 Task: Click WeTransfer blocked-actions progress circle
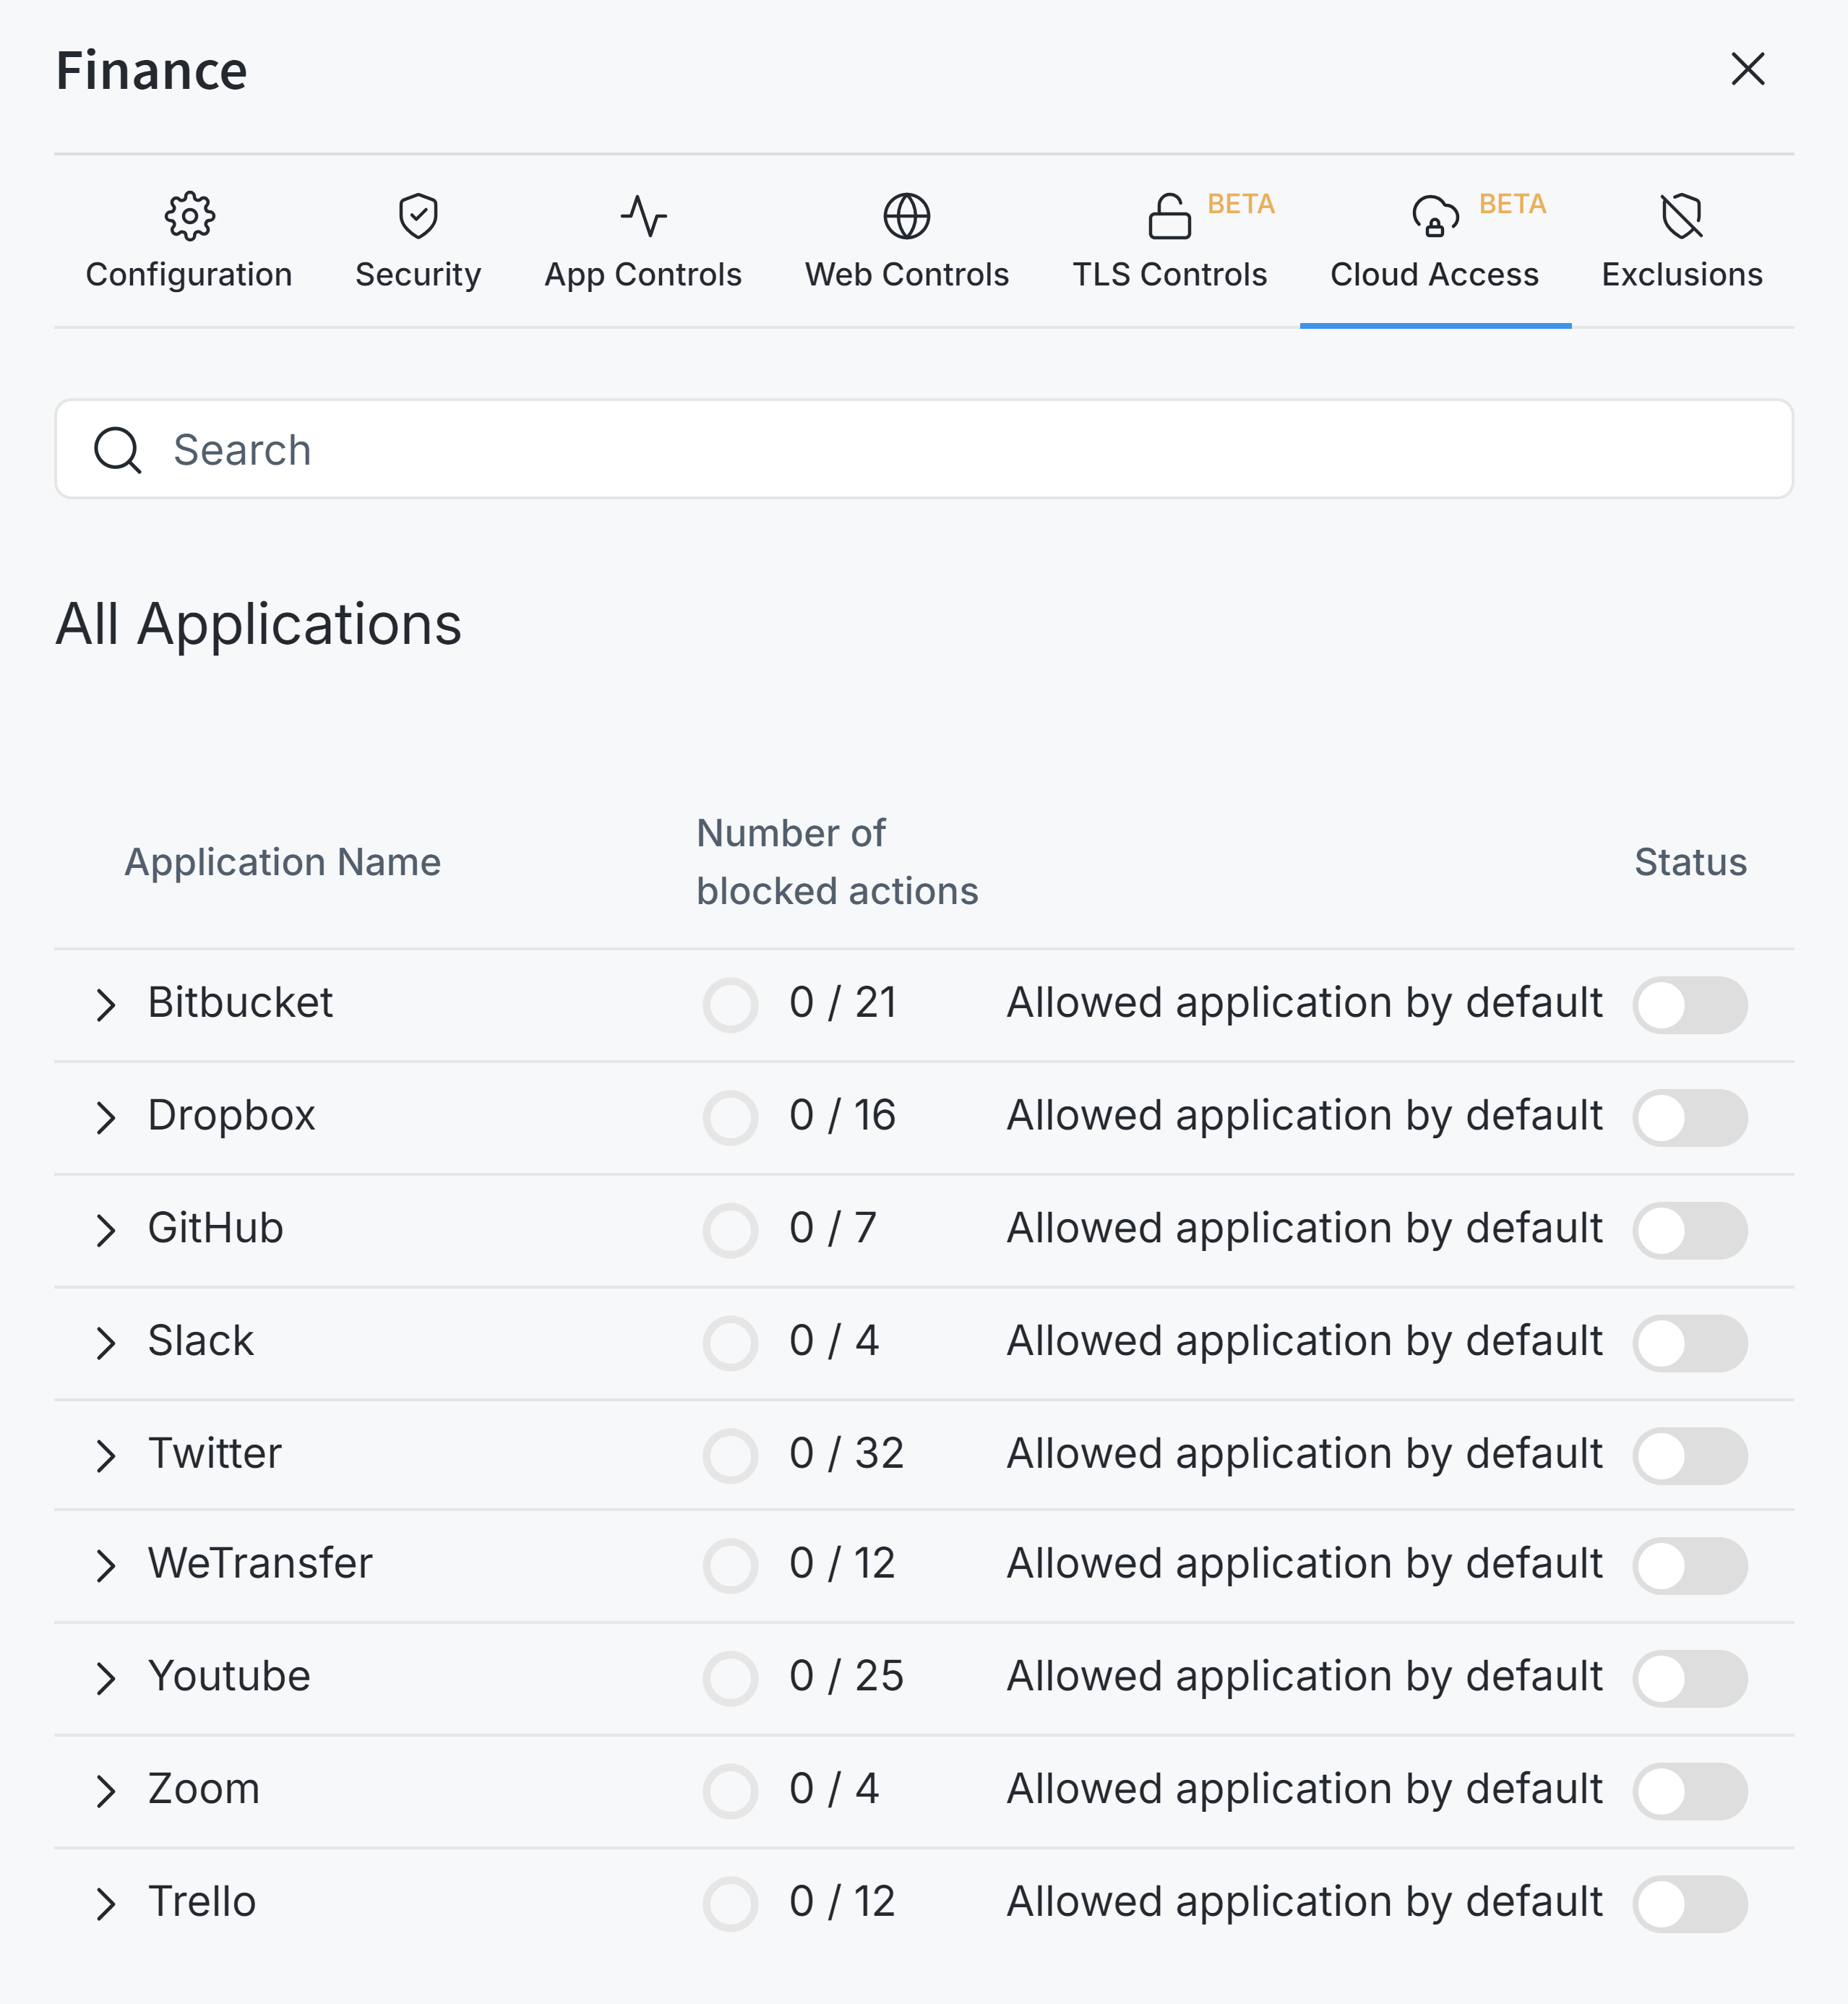(730, 1565)
